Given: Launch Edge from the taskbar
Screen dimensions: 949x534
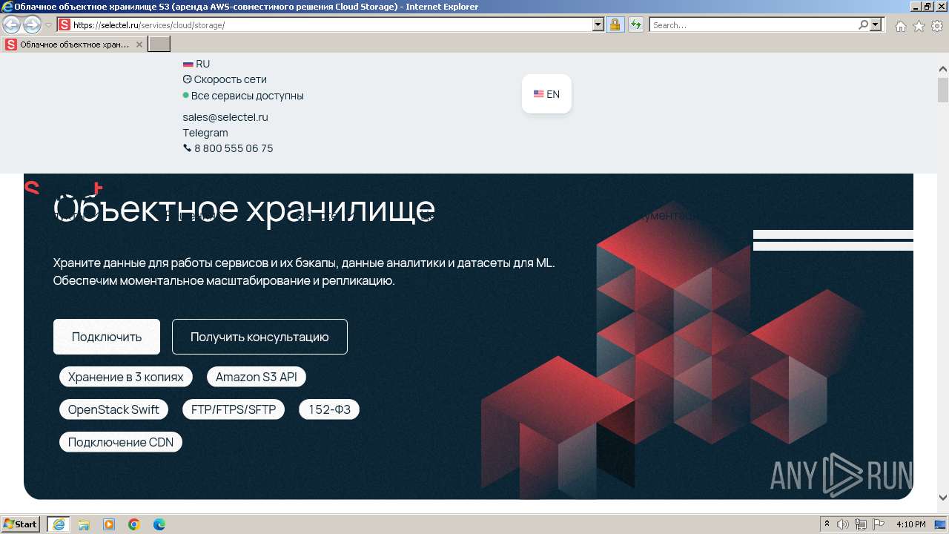Looking at the screenshot, I should coord(159,524).
